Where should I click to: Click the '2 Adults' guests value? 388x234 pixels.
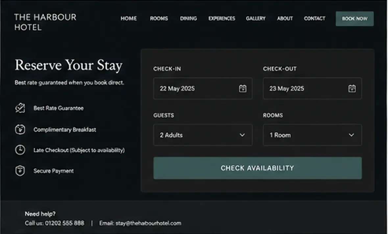(x=171, y=135)
